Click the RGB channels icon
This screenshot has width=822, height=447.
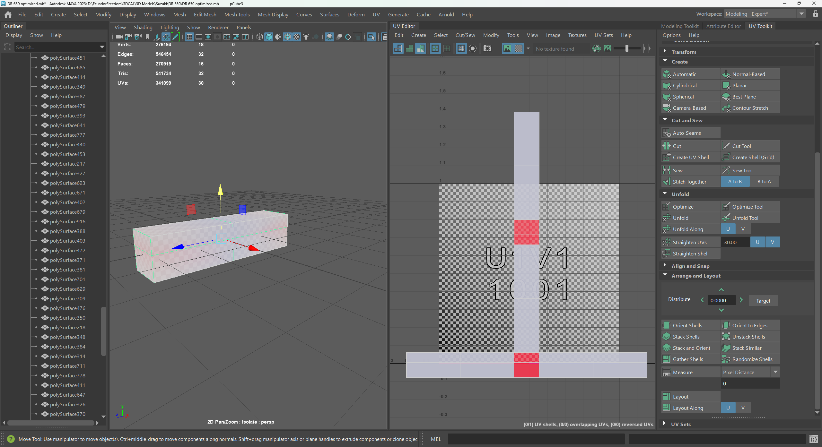pyautogui.click(x=596, y=48)
